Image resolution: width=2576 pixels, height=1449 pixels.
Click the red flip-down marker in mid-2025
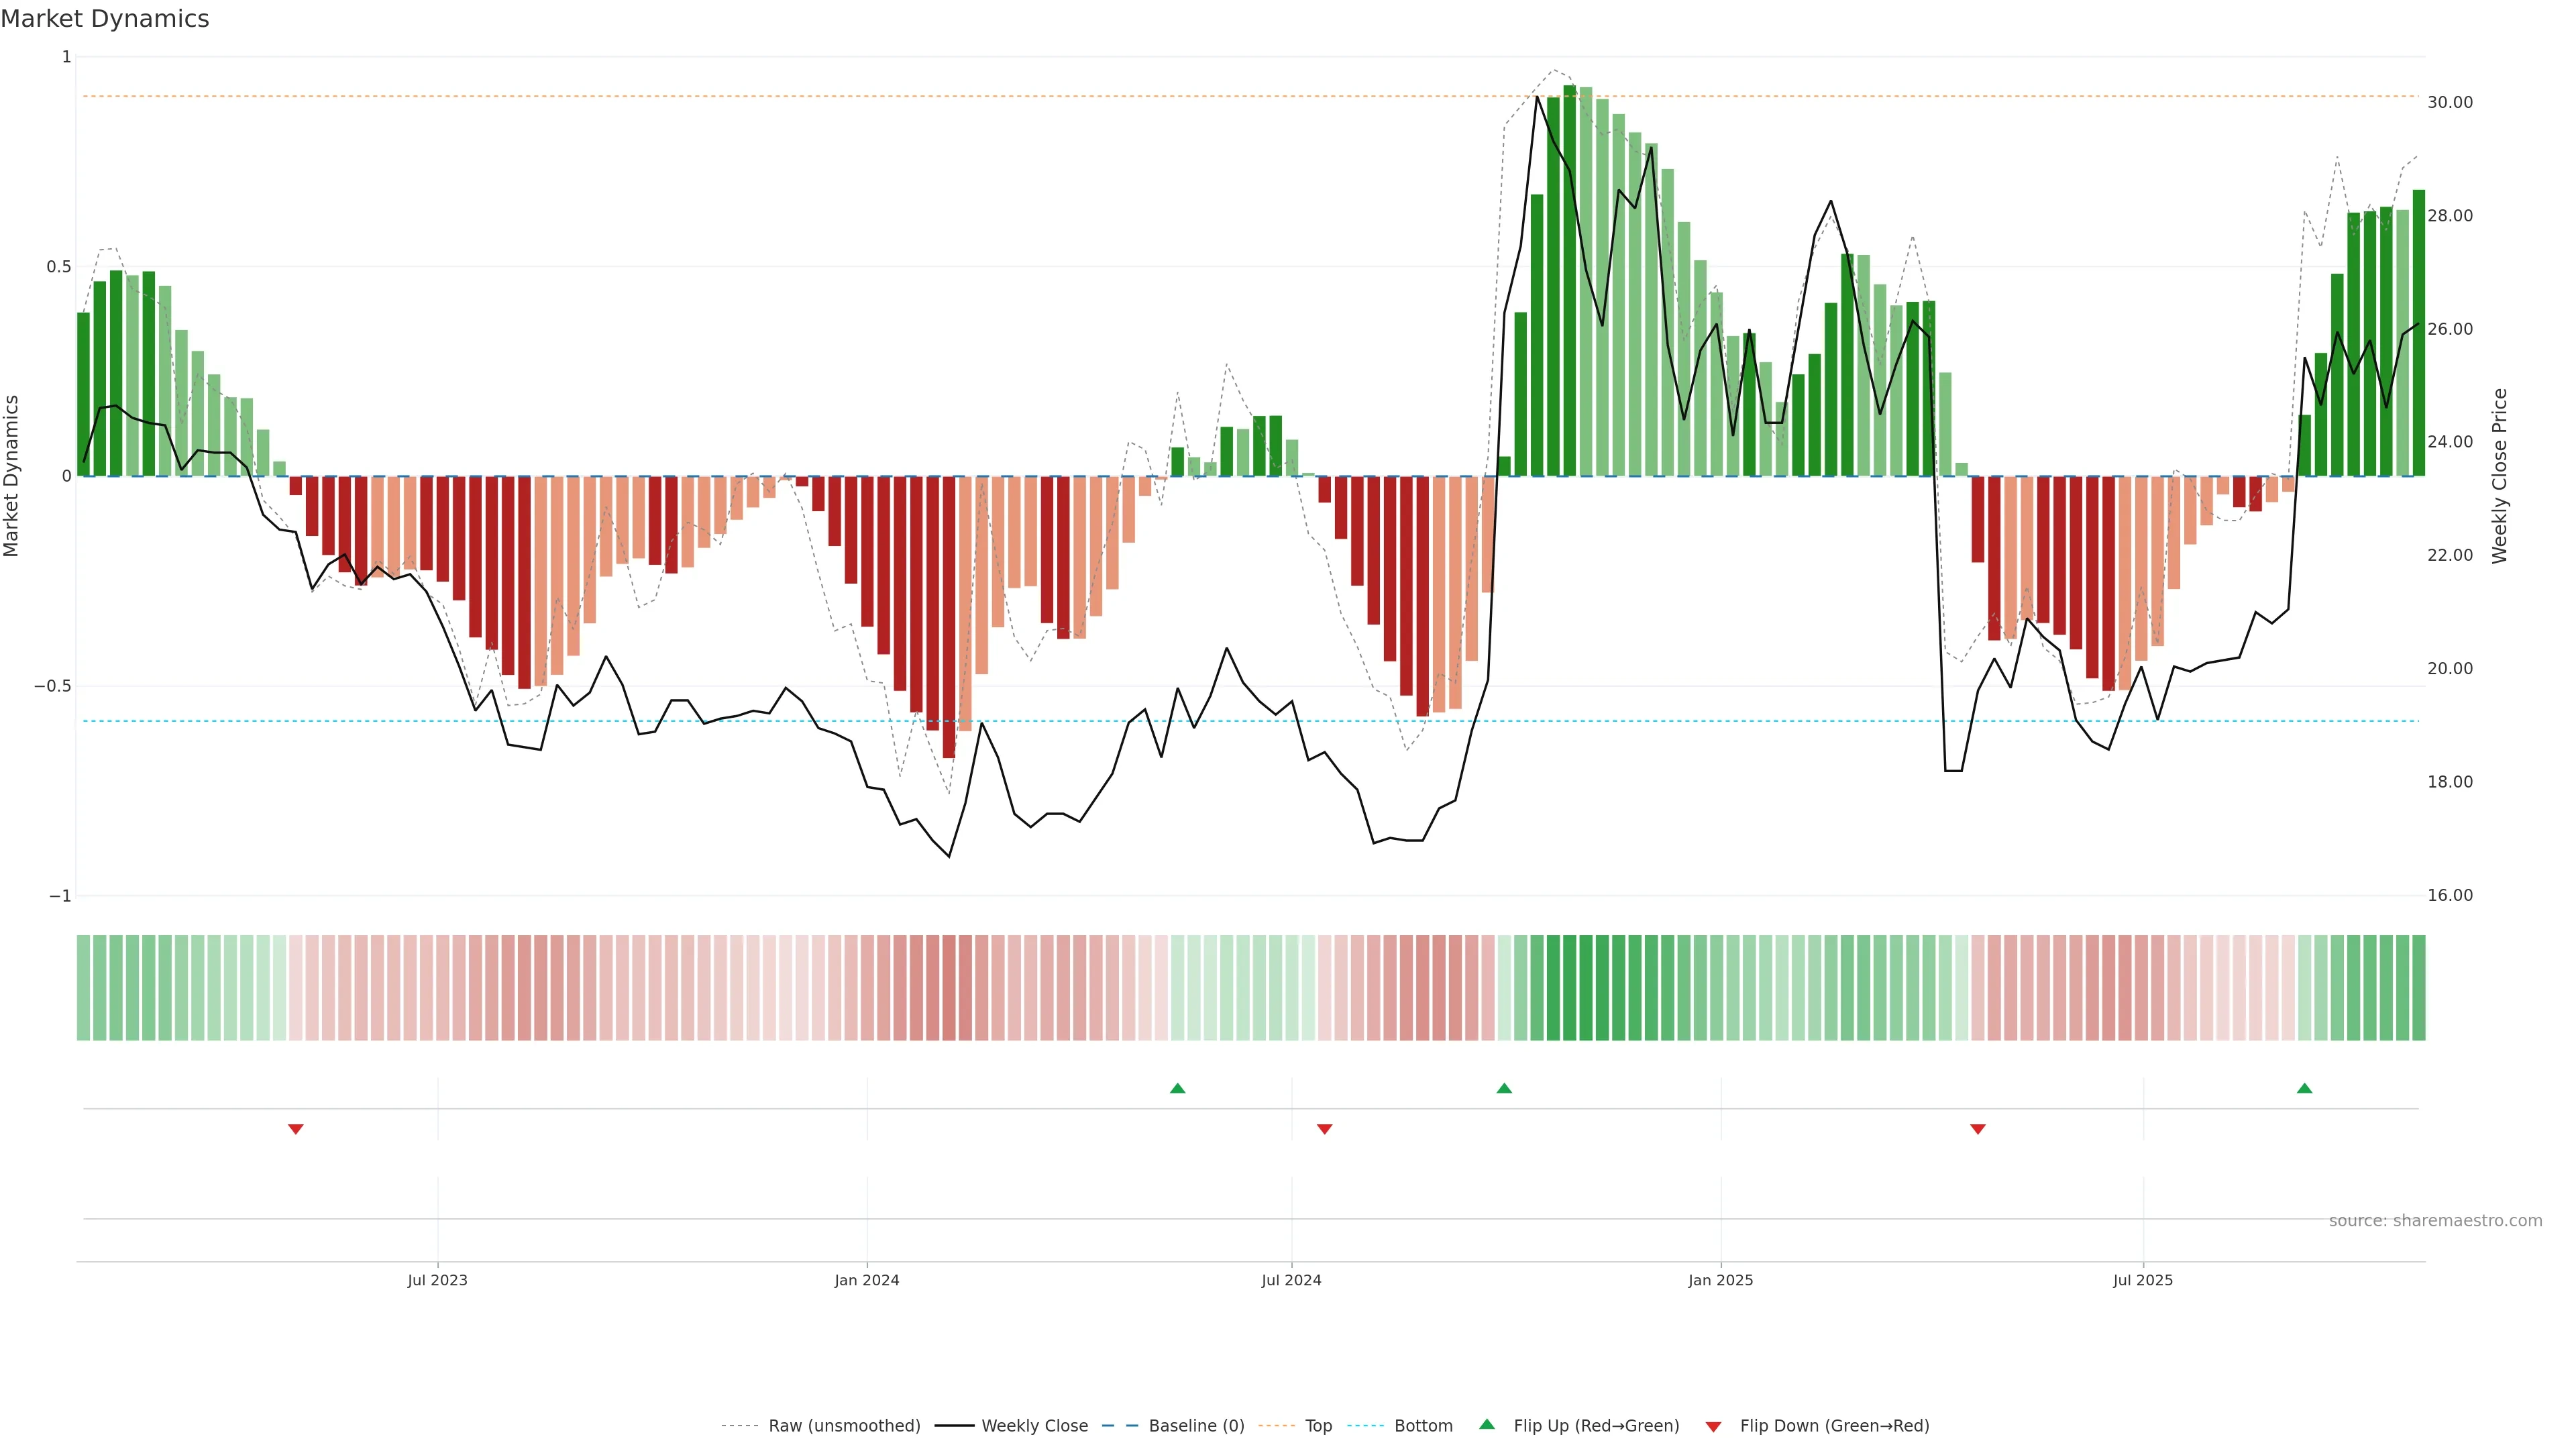[x=1977, y=1129]
